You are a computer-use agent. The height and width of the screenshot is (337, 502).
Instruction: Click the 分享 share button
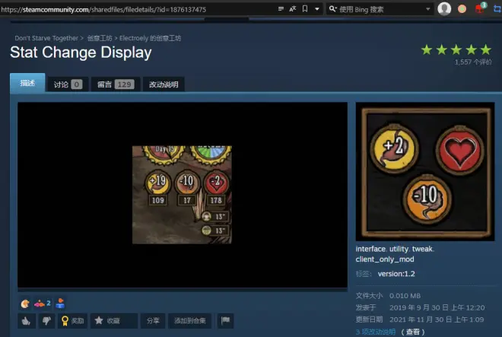click(153, 321)
